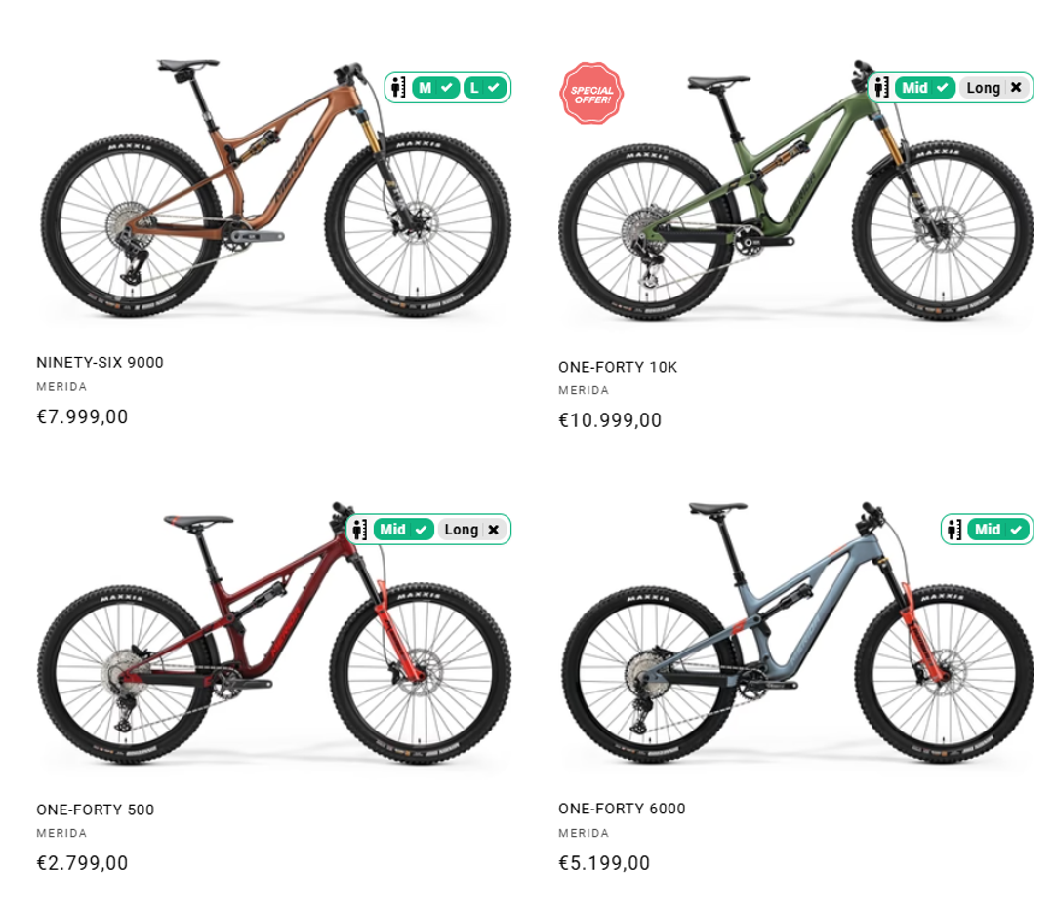Select Mid size badge on One-Forty 500

pyautogui.click(x=403, y=530)
